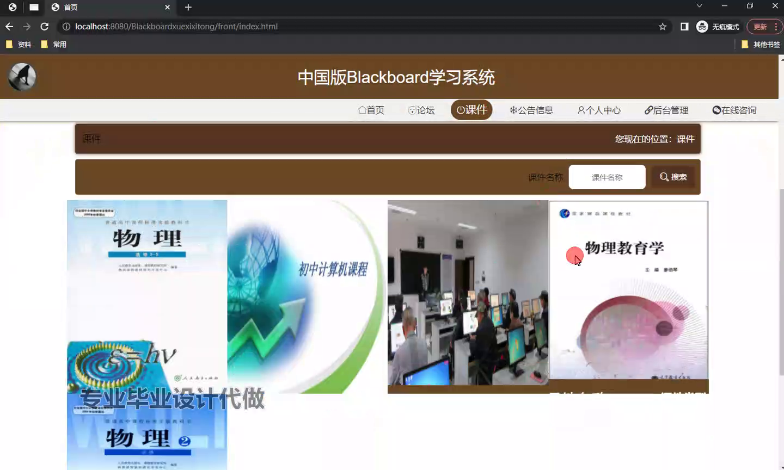
Task: Go back using browser back arrow
Action: [9, 27]
